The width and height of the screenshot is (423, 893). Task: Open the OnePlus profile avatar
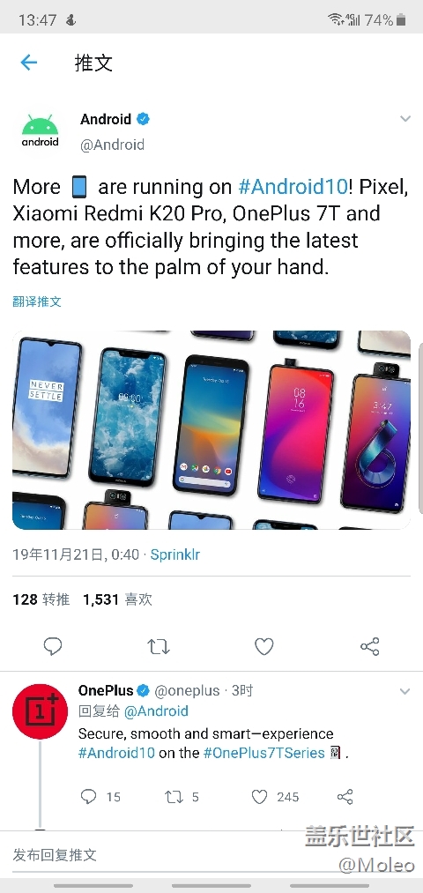40,711
